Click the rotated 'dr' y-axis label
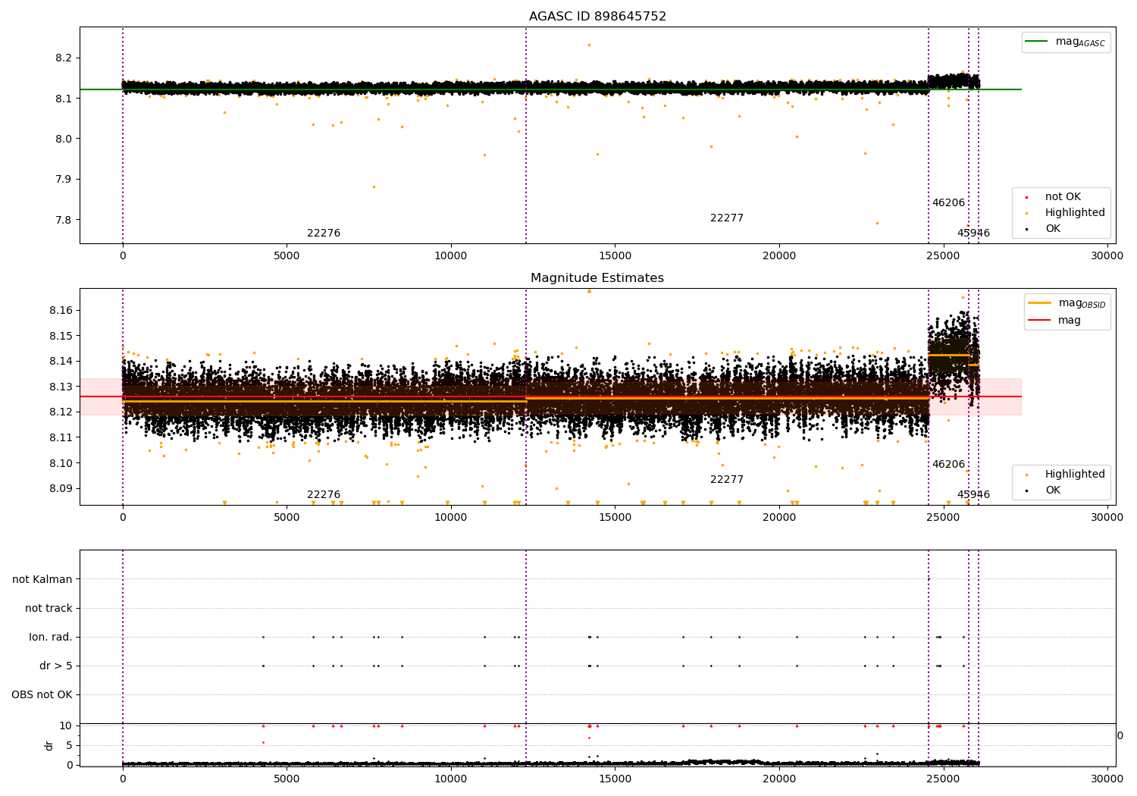1137x796 pixels. pos(49,745)
